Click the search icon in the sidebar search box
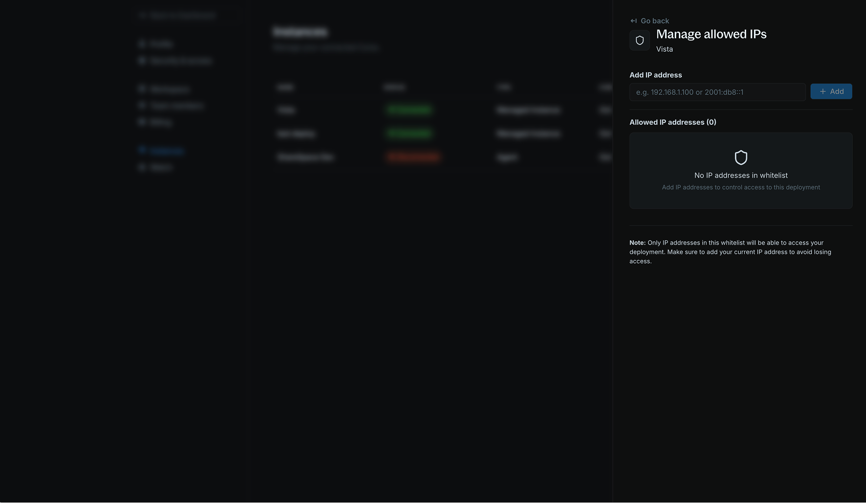Image resolution: width=866 pixels, height=503 pixels. click(143, 15)
